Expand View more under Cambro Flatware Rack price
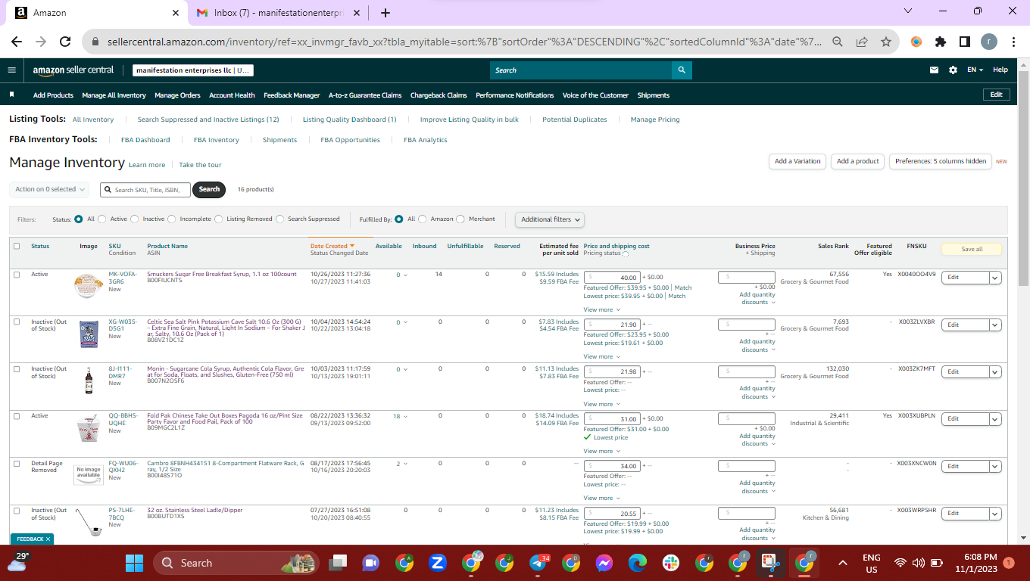Image resolution: width=1030 pixels, height=581 pixels. [601, 498]
